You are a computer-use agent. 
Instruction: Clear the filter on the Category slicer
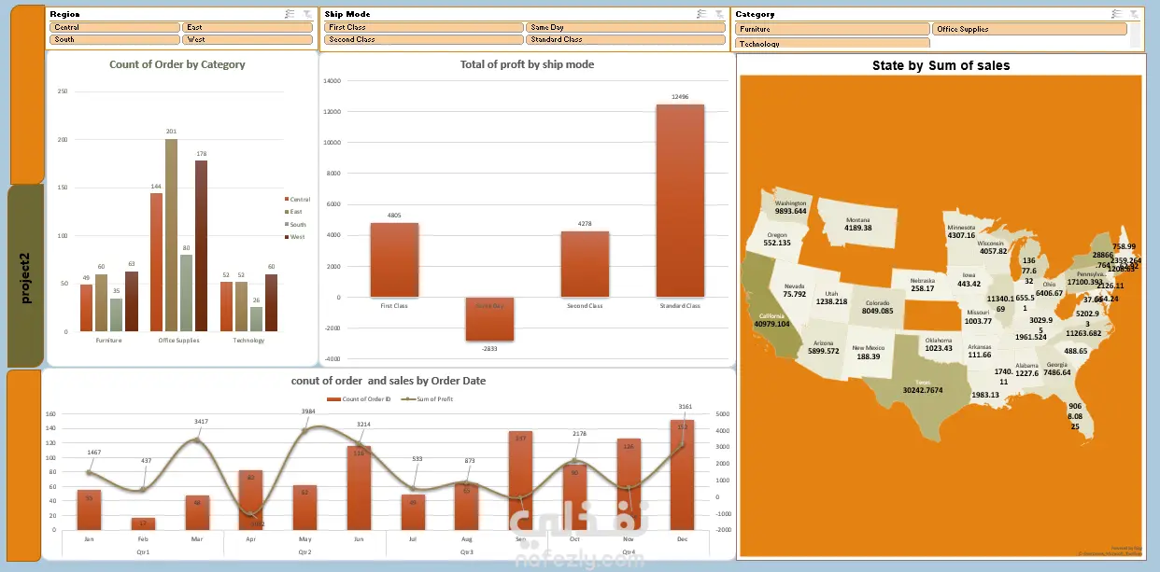[1134, 14]
